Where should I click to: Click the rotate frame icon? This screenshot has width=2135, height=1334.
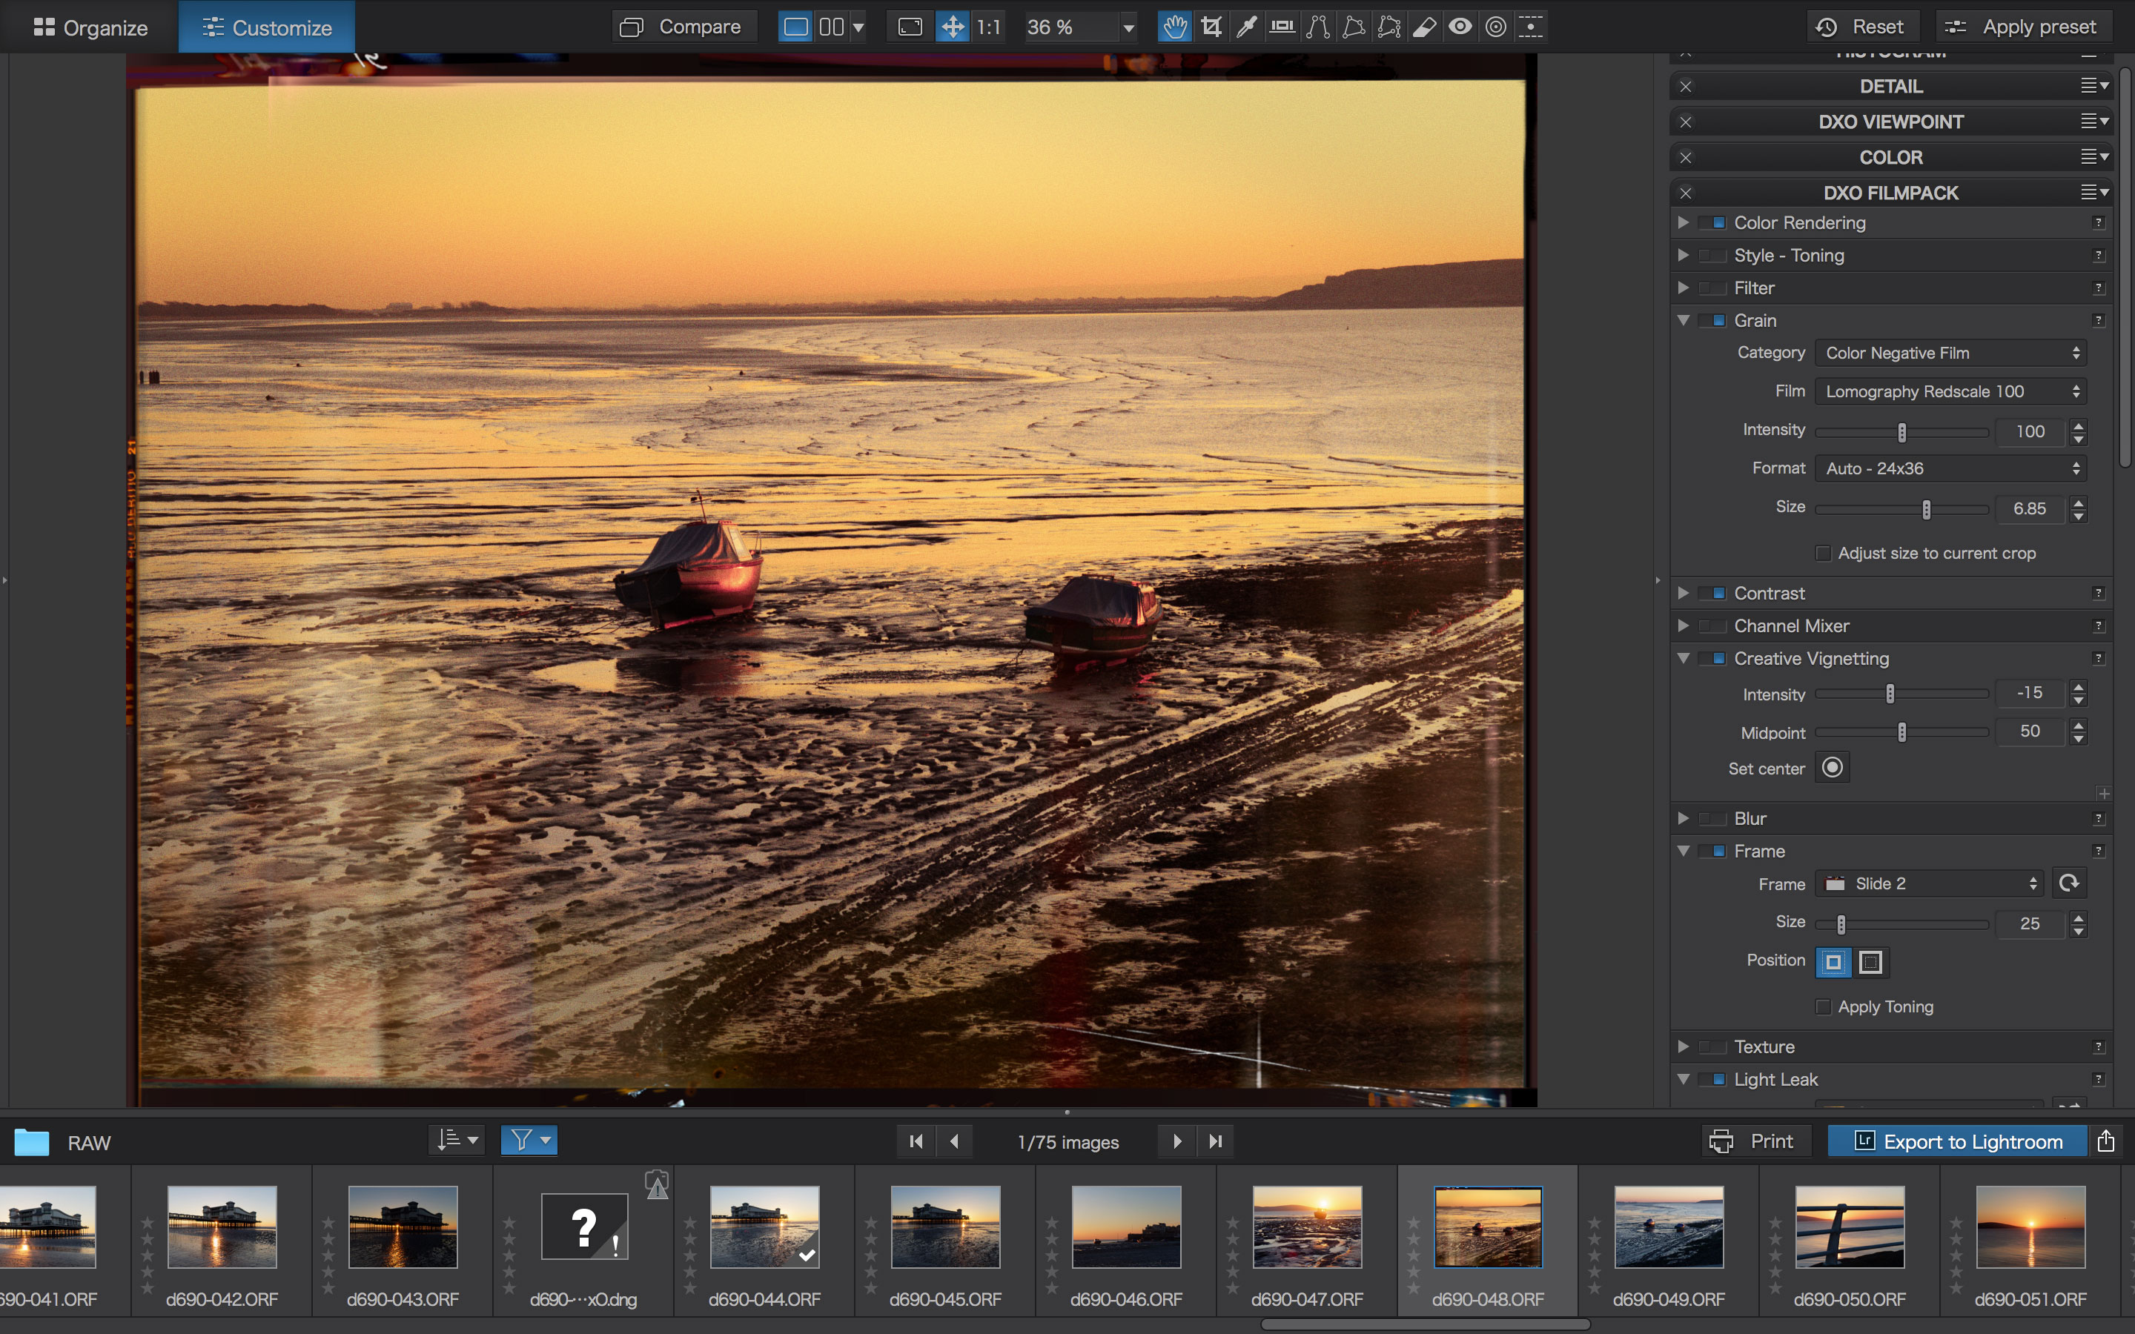2069,883
